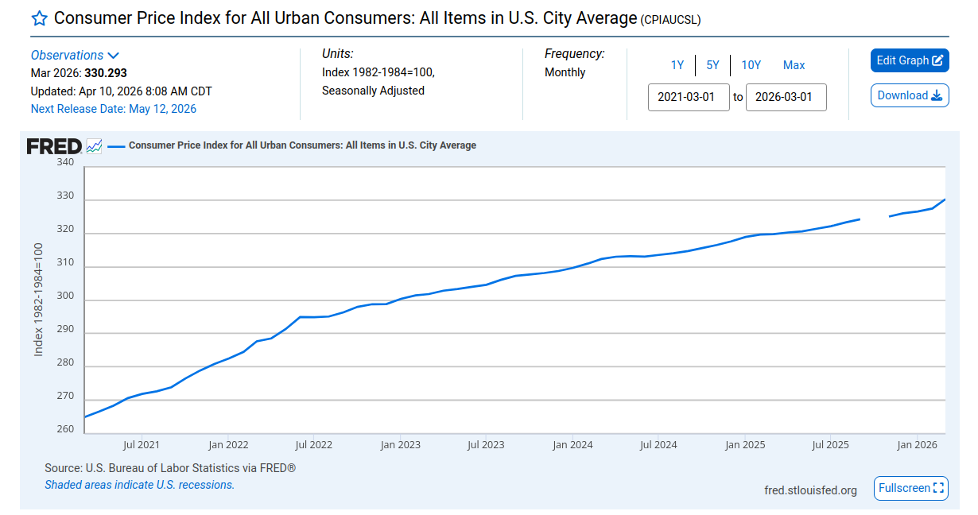
Task: Open the chart in Fullscreen
Action: [x=911, y=488]
